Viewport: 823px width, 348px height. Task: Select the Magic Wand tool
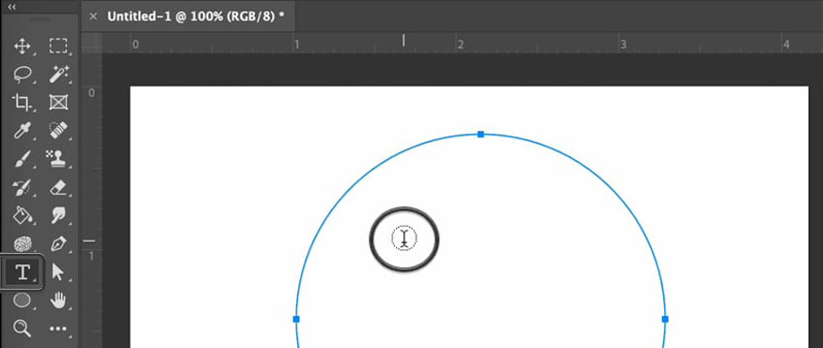click(x=57, y=74)
